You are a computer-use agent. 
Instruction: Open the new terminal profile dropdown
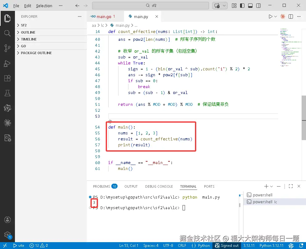pos(271,186)
